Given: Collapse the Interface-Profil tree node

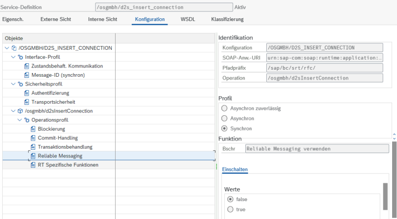Looking at the screenshot, I should pyautogui.click(x=13, y=57).
